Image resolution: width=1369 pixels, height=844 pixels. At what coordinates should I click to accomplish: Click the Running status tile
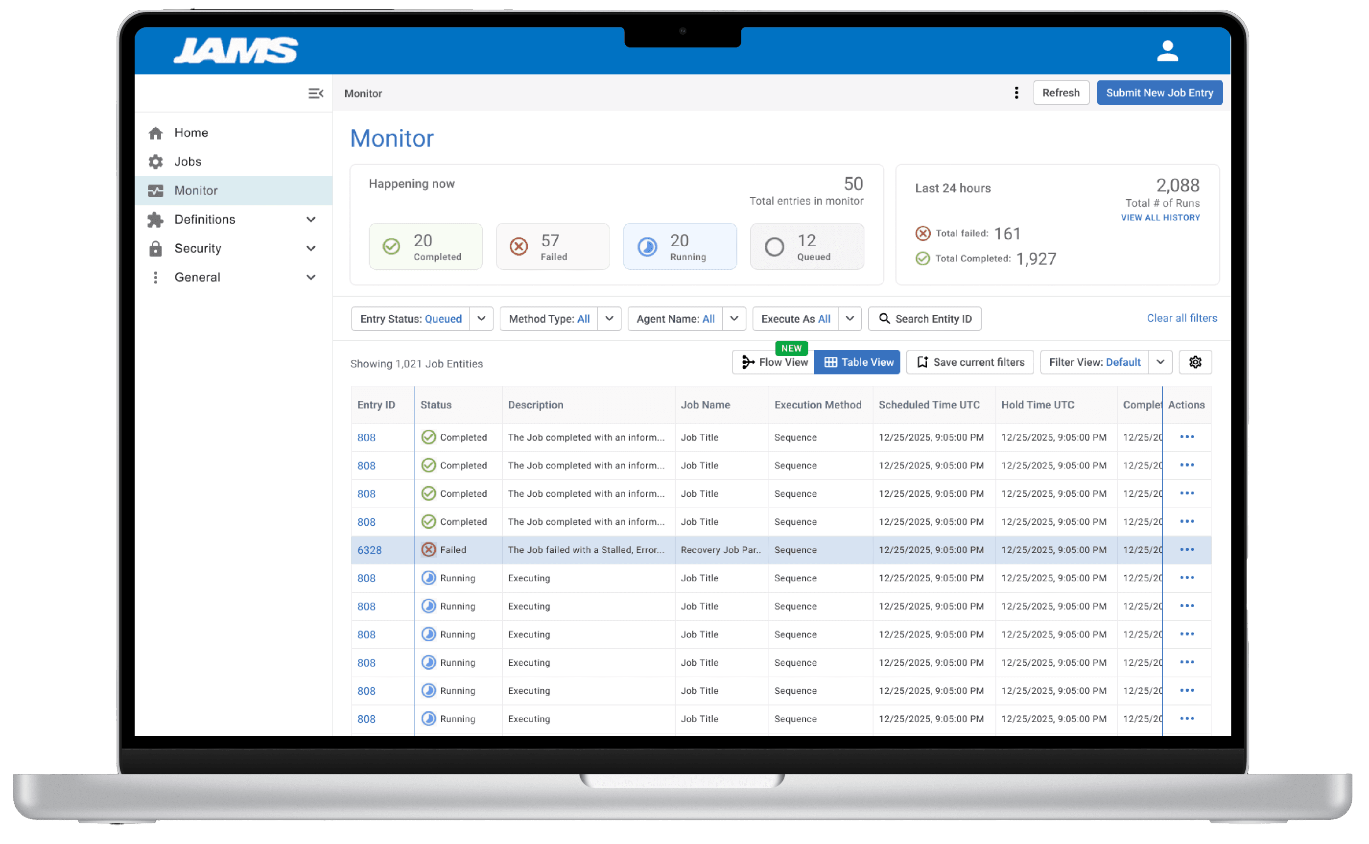(680, 247)
